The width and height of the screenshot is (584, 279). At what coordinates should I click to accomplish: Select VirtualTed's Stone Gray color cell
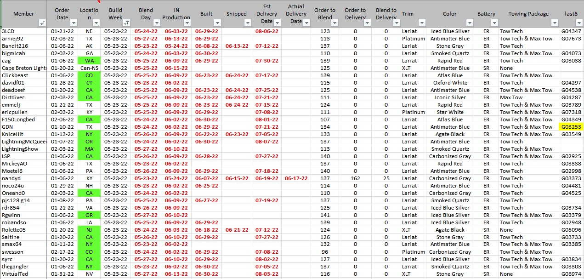click(x=449, y=274)
